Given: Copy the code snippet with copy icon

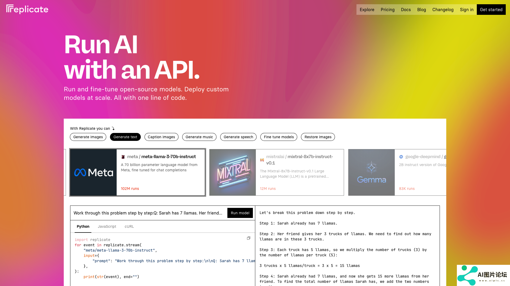Looking at the screenshot, I should [249, 238].
